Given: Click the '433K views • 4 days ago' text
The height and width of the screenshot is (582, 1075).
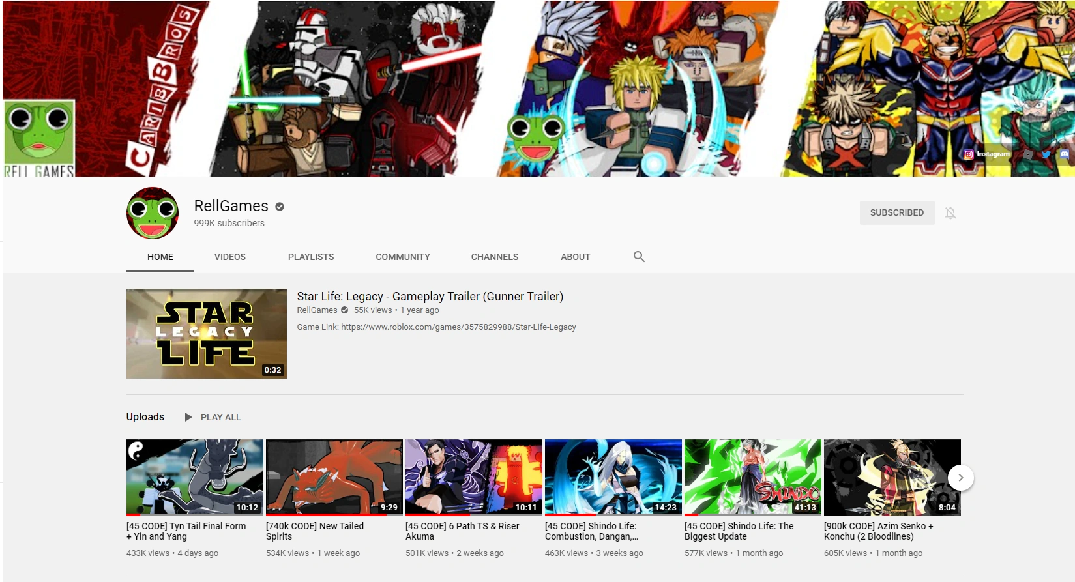Looking at the screenshot, I should (x=173, y=553).
